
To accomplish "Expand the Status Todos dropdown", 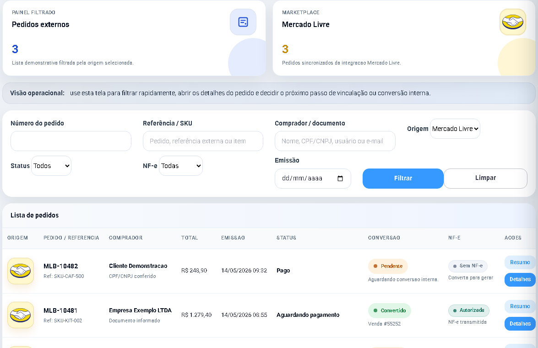I will tap(51, 166).
